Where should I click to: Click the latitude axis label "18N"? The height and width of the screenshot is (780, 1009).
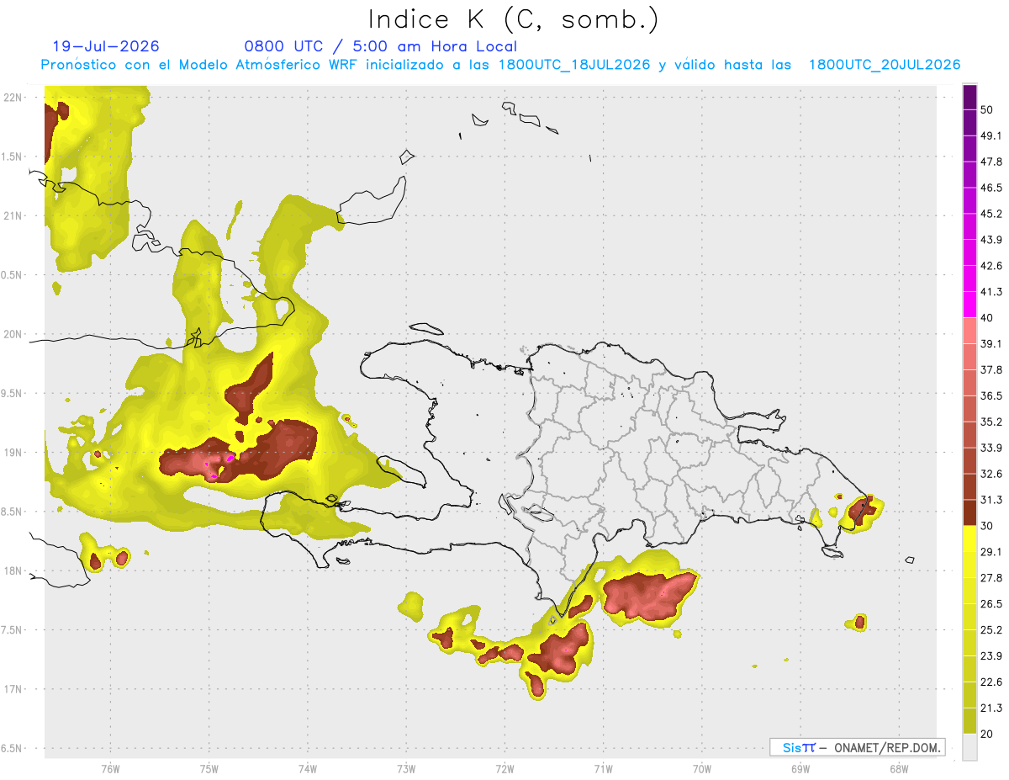point(13,571)
